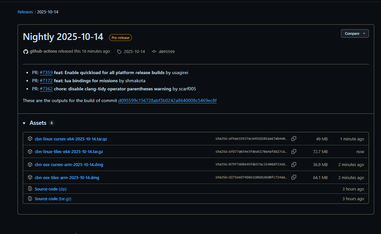Click the package icon beside cbn-linux-curses-x64
The width and height of the screenshot is (381, 234).
pos(30,138)
